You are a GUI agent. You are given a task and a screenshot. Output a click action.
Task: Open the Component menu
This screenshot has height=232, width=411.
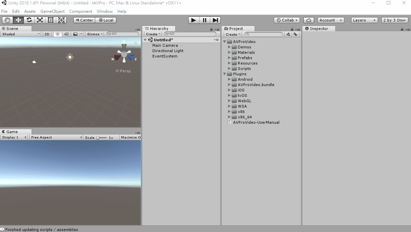pyautogui.click(x=81, y=11)
